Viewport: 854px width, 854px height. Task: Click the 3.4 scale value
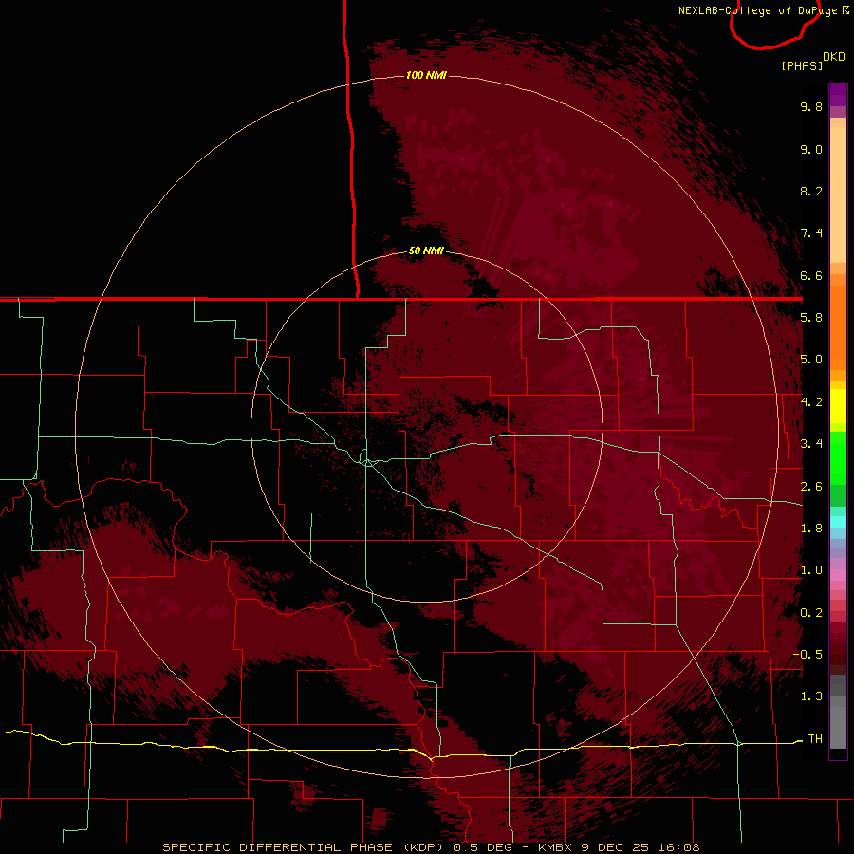click(x=811, y=444)
